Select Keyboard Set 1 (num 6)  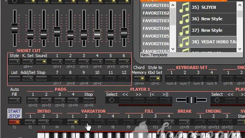(171, 78)
